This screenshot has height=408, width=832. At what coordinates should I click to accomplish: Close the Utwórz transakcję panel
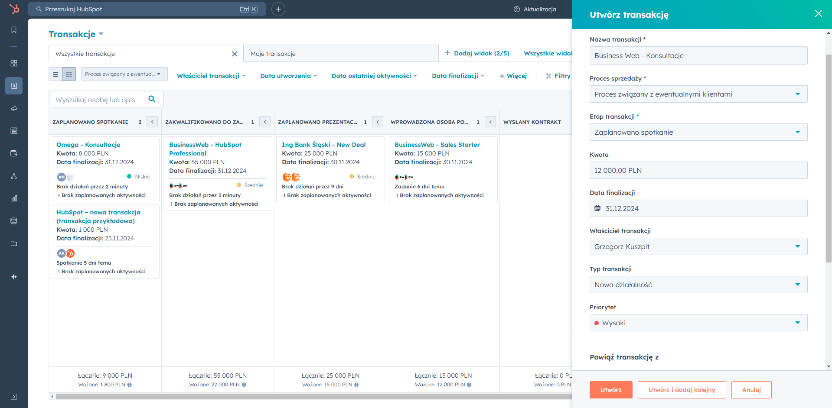coord(819,13)
